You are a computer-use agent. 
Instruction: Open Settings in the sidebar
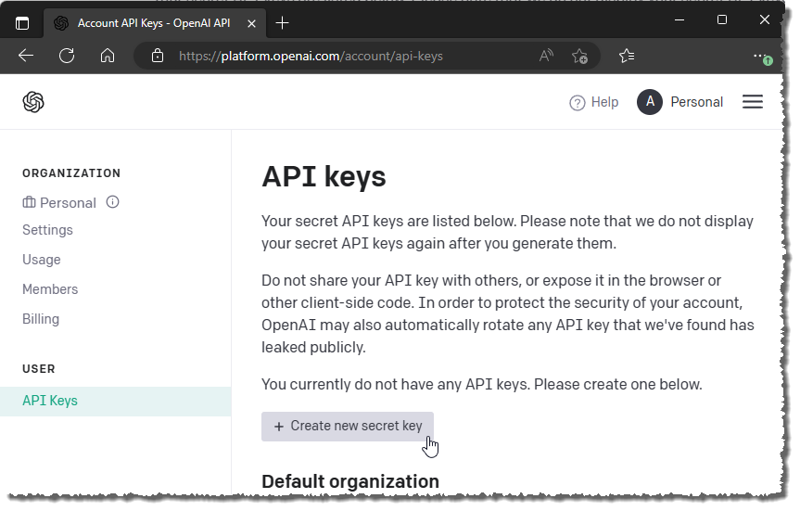click(47, 230)
